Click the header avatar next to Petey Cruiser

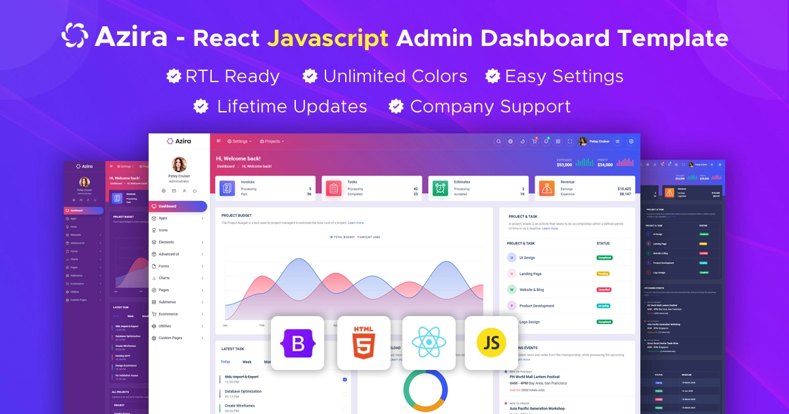click(x=583, y=141)
